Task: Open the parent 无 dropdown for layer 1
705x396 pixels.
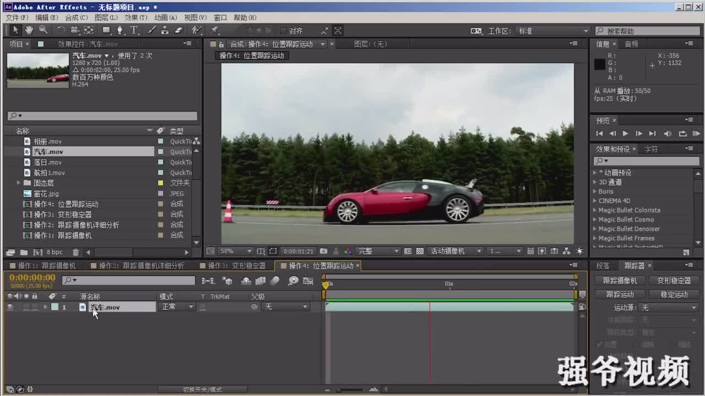Action: point(285,307)
